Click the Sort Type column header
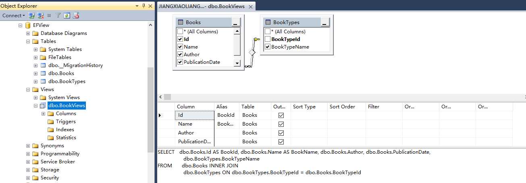 pyautogui.click(x=309, y=107)
